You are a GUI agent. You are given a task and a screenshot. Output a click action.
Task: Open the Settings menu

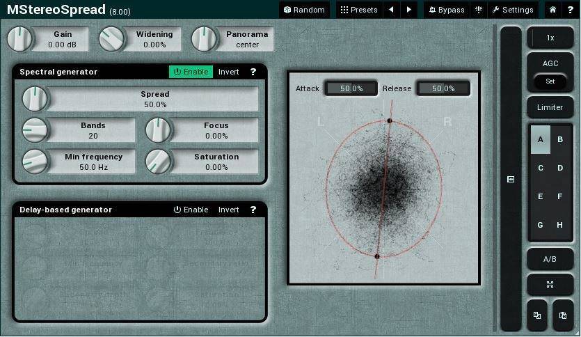click(x=513, y=10)
